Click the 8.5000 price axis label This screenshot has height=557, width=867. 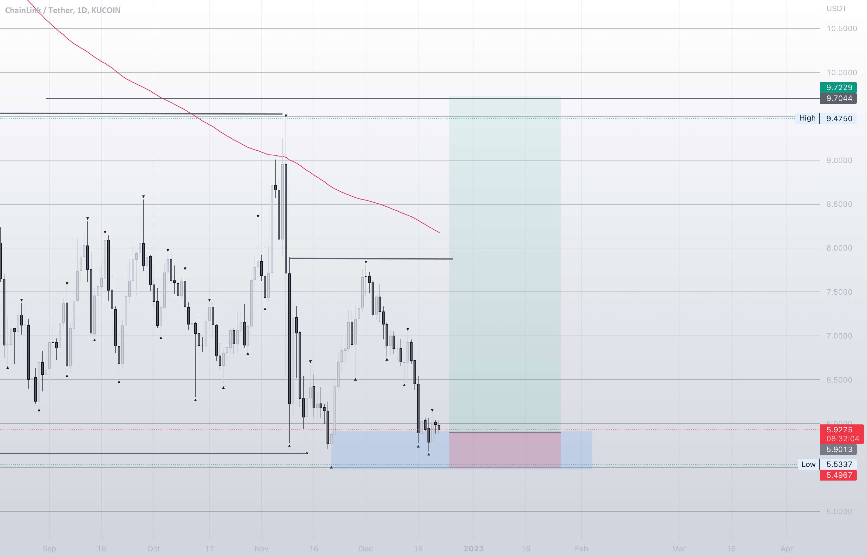839,204
